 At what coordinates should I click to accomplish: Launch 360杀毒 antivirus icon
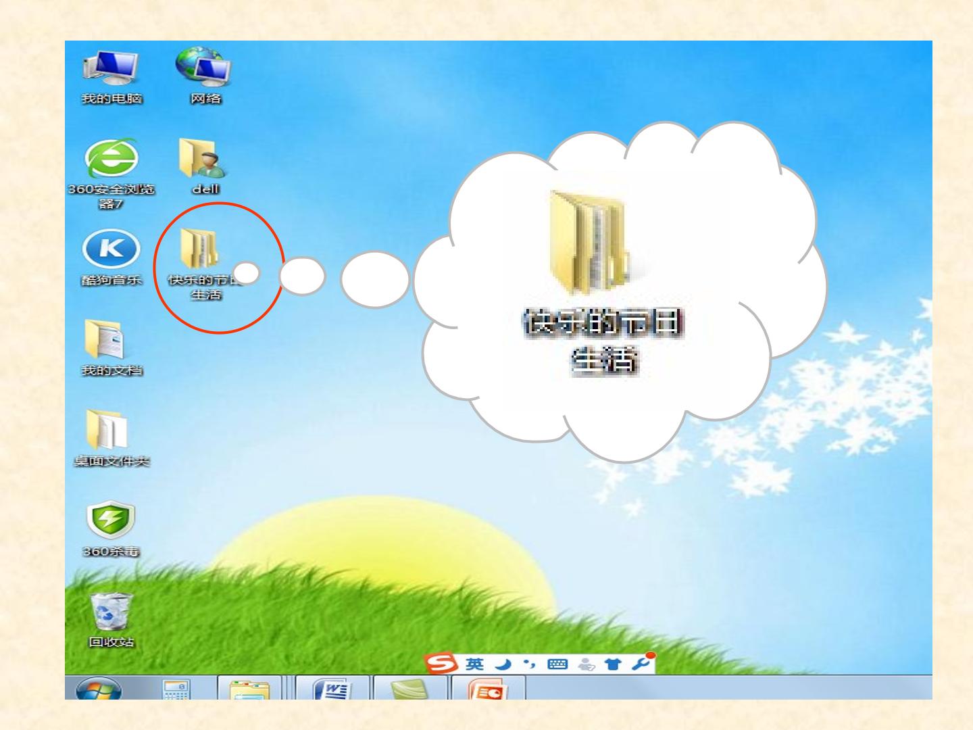coord(111,529)
